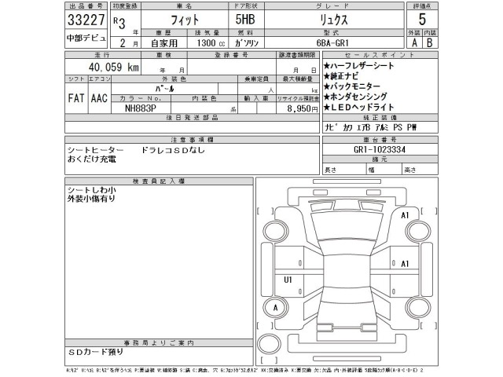Select the car name フィット
This screenshot has width=503, height=377.
185,20
